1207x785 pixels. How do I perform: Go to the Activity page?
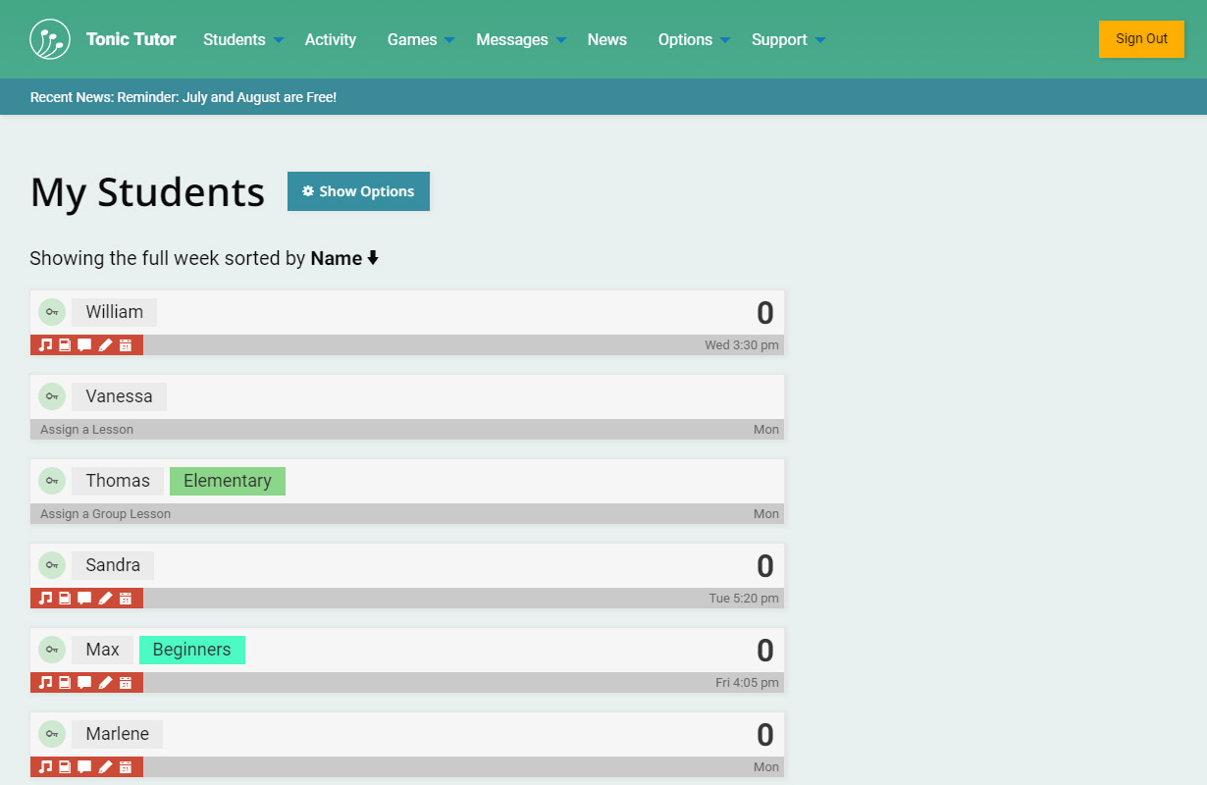331,39
